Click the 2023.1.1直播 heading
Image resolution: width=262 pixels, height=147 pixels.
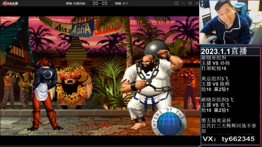[224, 51]
